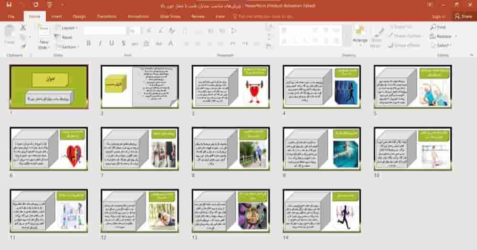Open character spacing options

click(x=146, y=44)
